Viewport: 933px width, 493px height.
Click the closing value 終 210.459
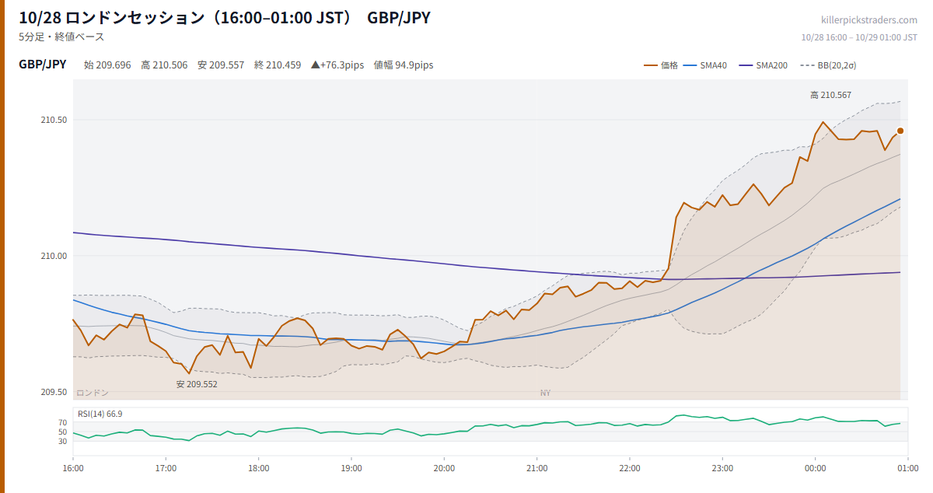tap(278, 65)
